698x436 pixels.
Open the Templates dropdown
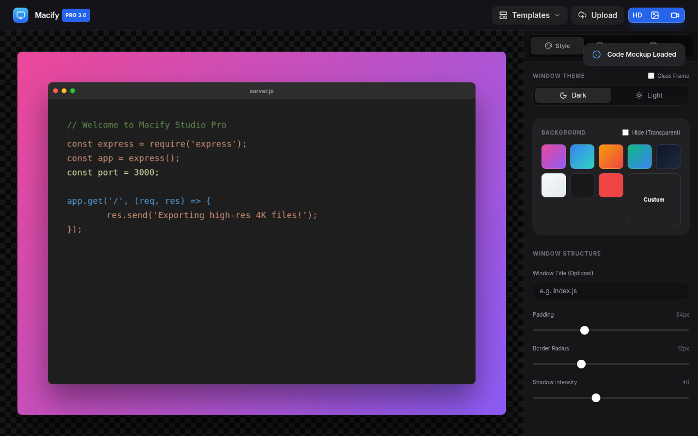coord(529,15)
